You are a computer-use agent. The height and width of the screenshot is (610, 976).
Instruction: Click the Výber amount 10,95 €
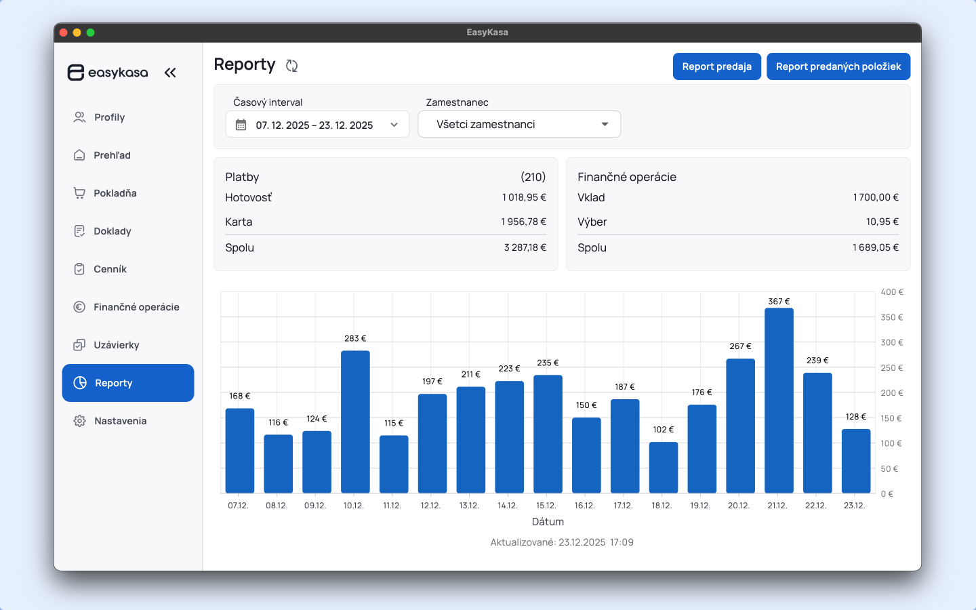tap(882, 222)
